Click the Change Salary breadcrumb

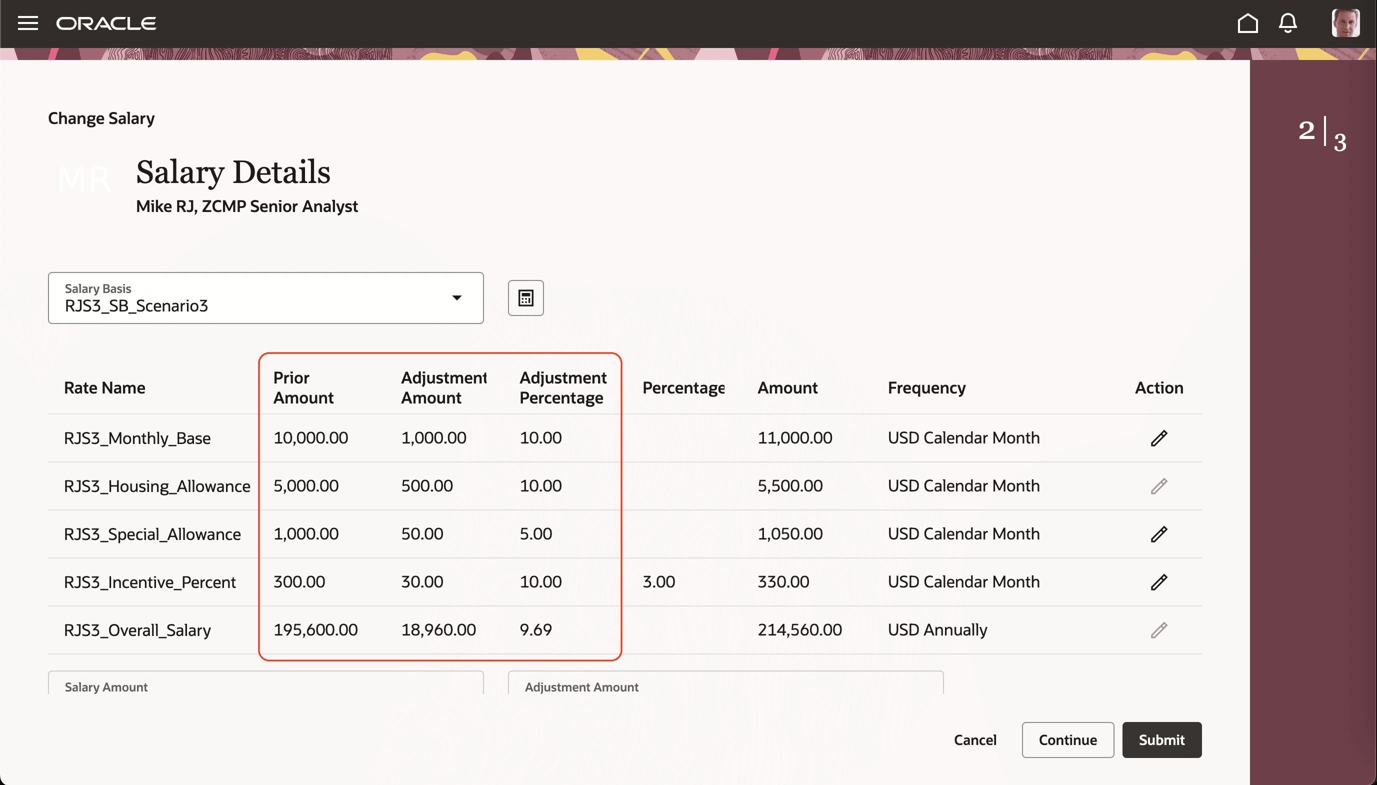[x=101, y=118]
